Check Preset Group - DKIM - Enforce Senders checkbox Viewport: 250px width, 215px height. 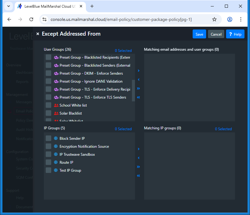coord(48,73)
